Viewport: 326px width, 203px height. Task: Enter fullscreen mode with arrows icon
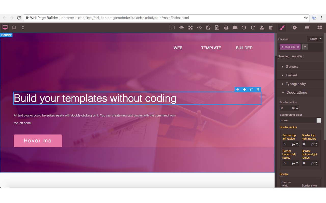[191, 27]
